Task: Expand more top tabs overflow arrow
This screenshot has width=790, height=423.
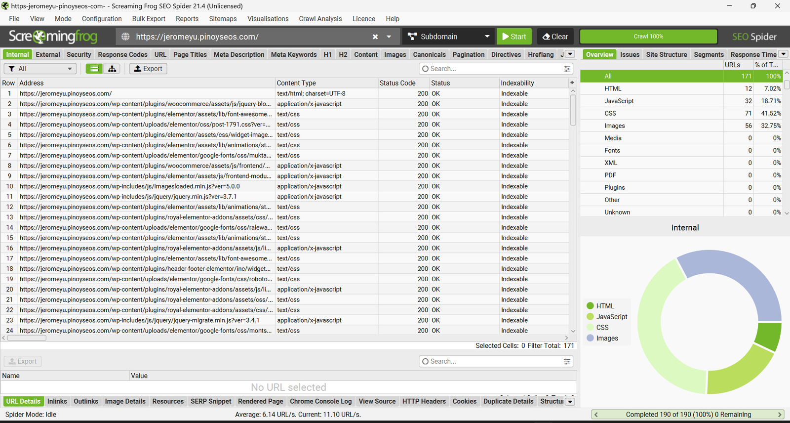Action: [570, 54]
